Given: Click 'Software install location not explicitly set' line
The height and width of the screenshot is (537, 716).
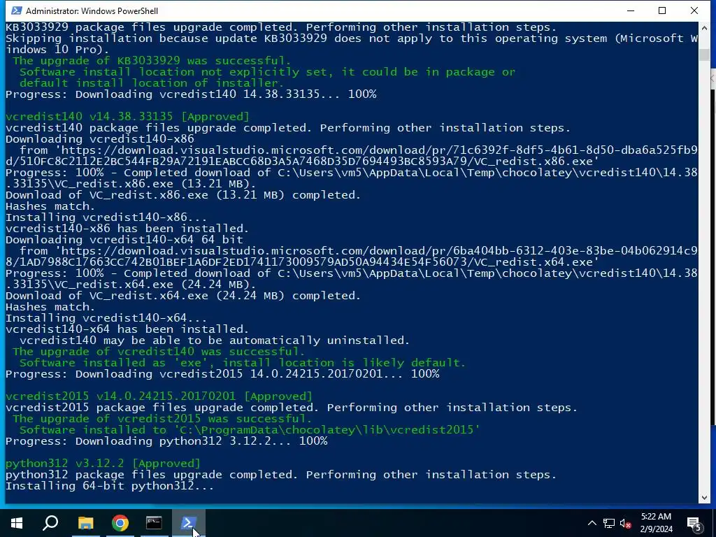Looking at the screenshot, I should tap(267, 72).
